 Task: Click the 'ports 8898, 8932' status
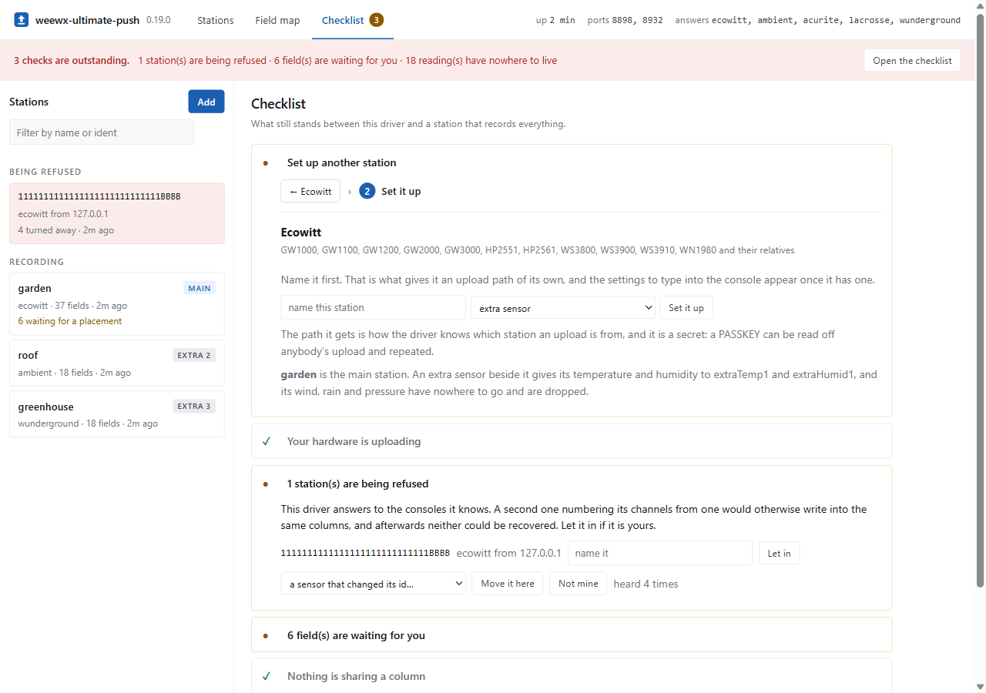(625, 20)
